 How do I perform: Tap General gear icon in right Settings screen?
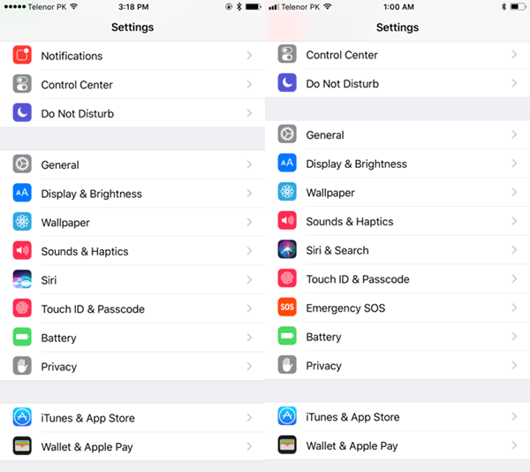(287, 134)
